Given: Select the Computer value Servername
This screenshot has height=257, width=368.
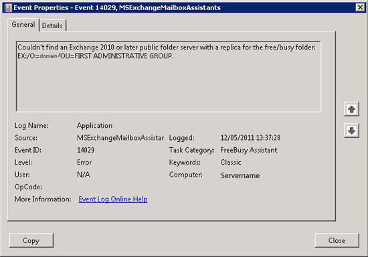Looking at the screenshot, I should point(240,175).
